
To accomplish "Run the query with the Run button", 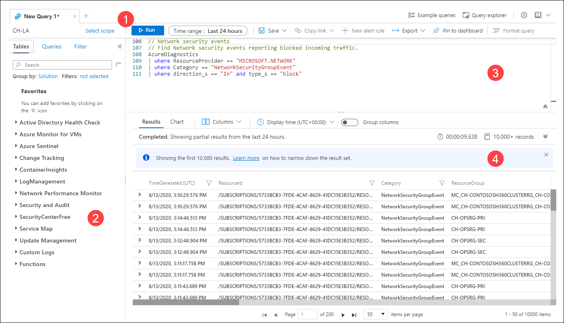I will click(147, 31).
